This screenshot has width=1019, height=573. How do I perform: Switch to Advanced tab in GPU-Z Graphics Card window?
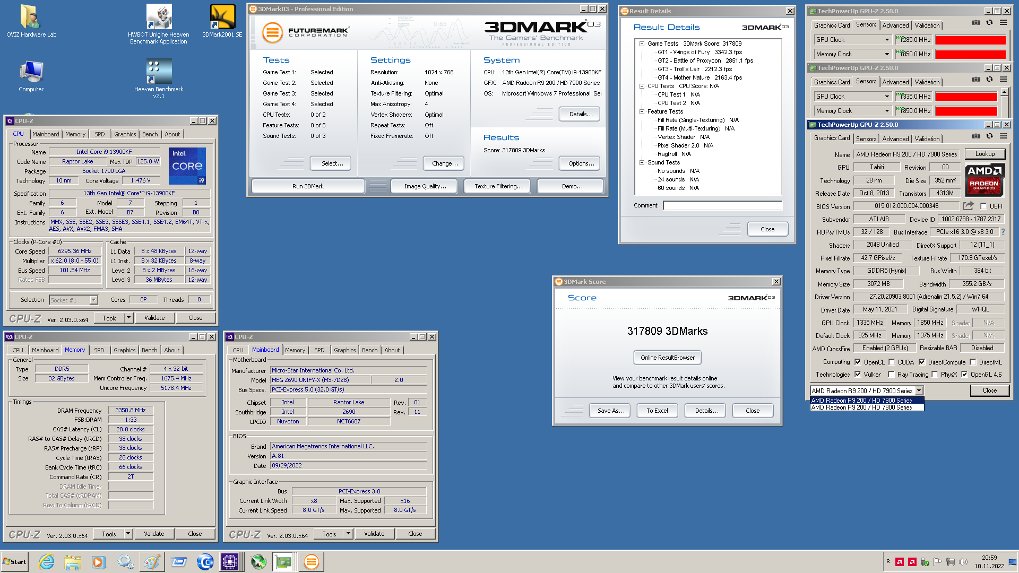[x=895, y=138]
